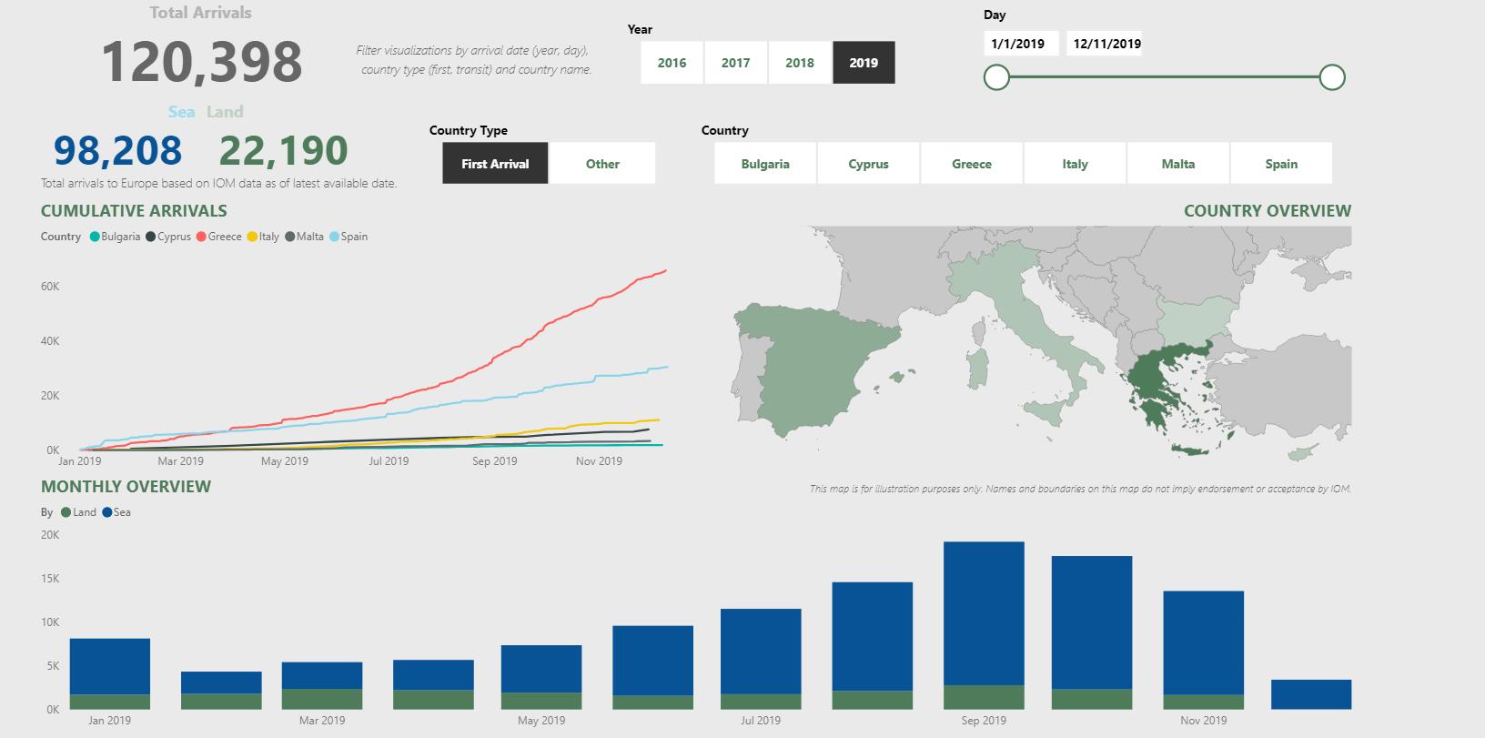The image size is (1485, 738).
Task: Select the 2016 year filter
Action: click(x=672, y=63)
